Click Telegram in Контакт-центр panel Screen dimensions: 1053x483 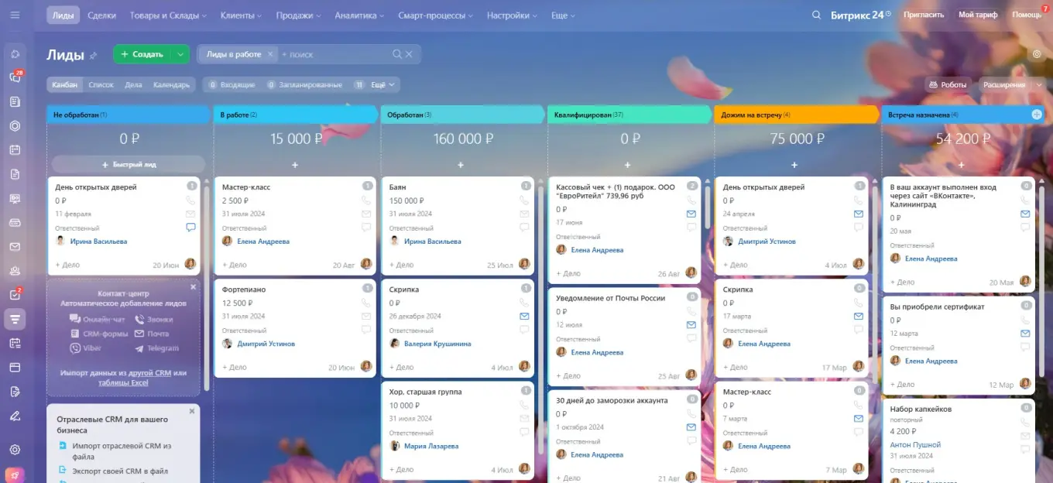pyautogui.click(x=156, y=348)
